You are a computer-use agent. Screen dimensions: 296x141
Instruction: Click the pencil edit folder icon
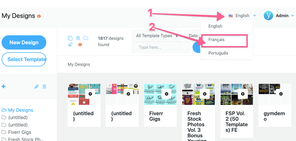[37, 86]
